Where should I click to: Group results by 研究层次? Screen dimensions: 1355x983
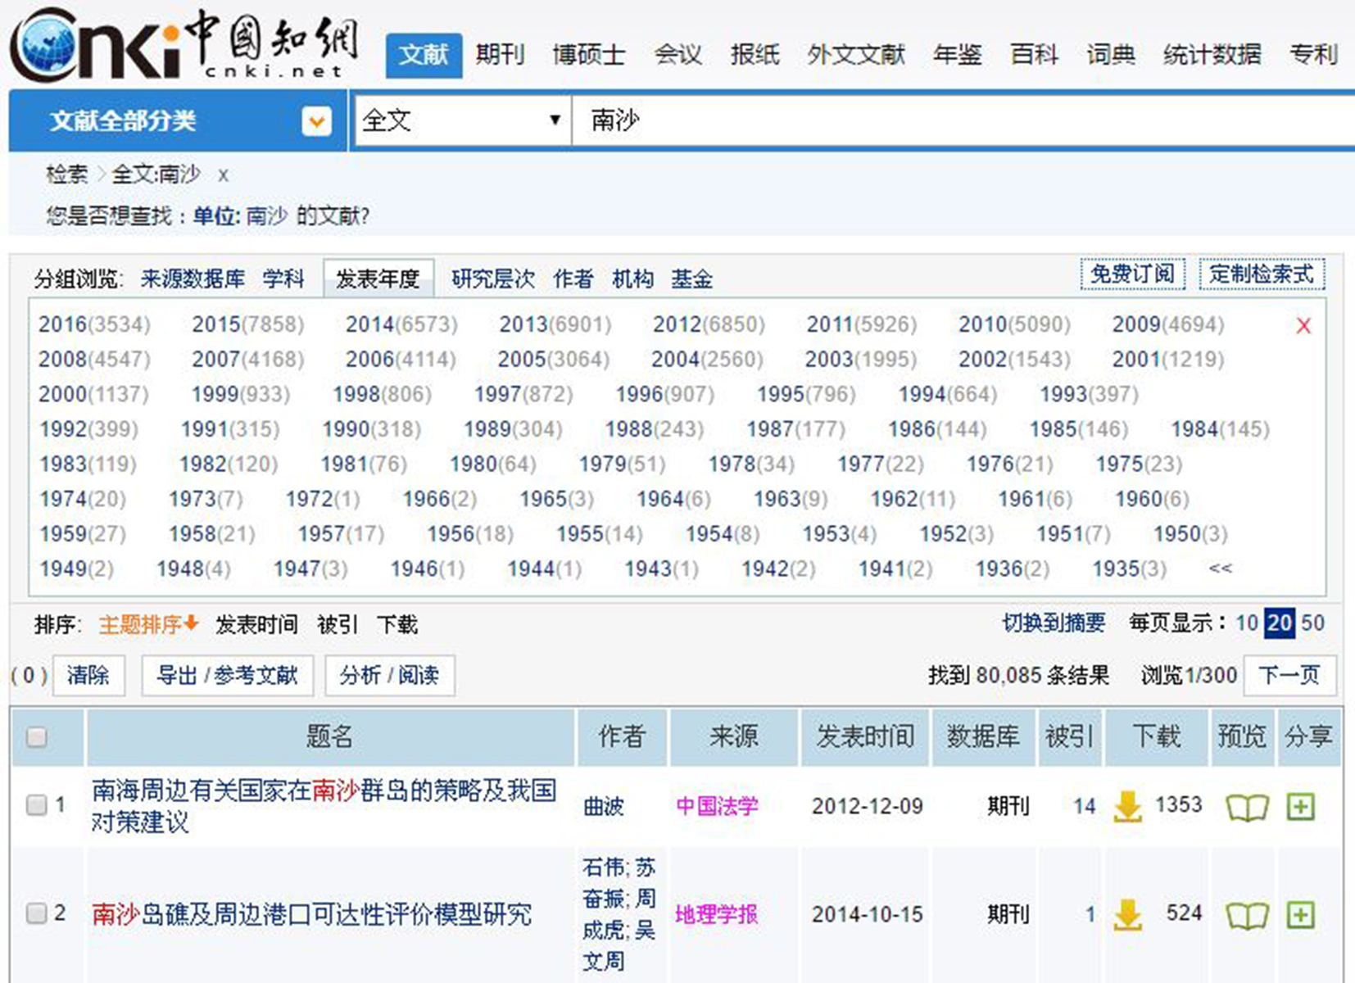[x=492, y=279]
